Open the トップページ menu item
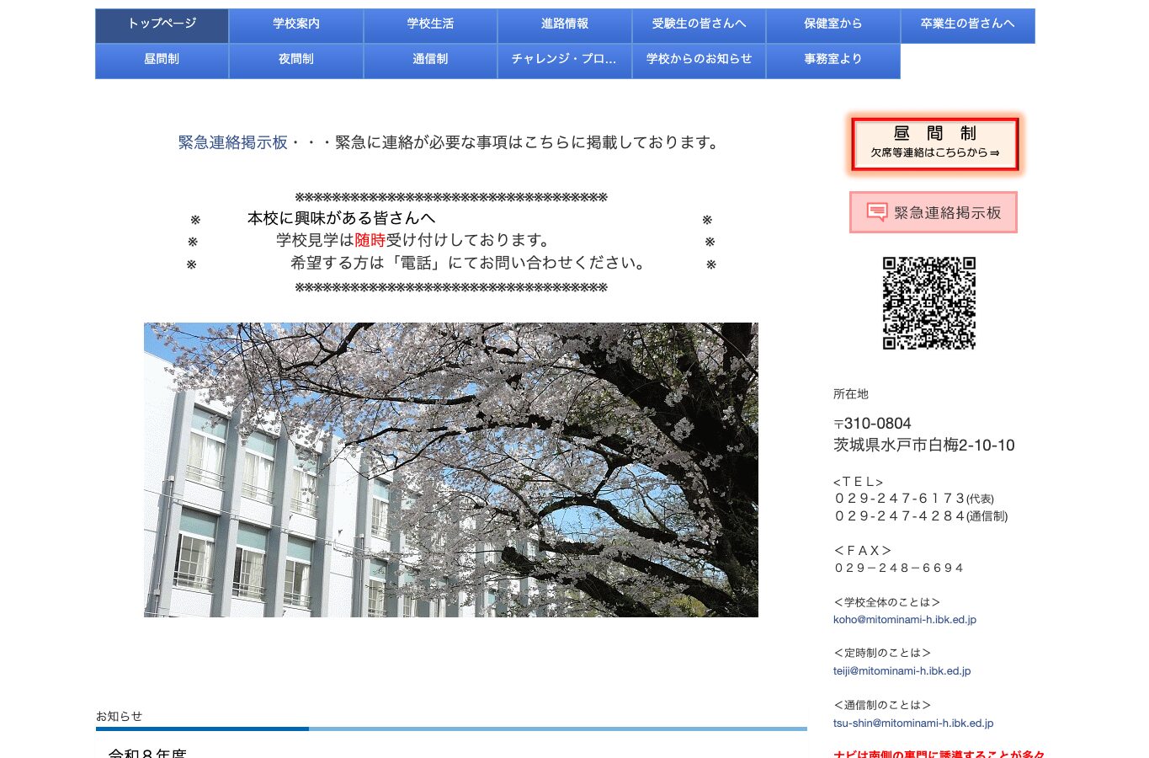This screenshot has height=758, width=1149. click(162, 25)
